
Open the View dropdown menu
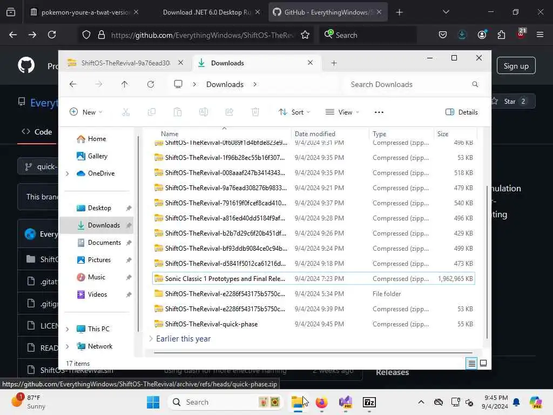pyautogui.click(x=342, y=112)
